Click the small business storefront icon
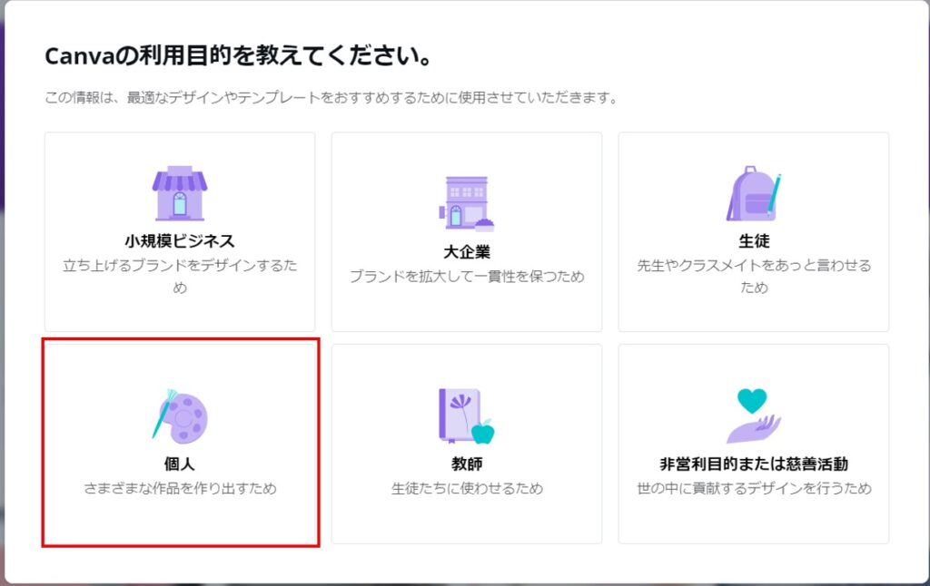This screenshot has width=930, height=586. pos(180,193)
